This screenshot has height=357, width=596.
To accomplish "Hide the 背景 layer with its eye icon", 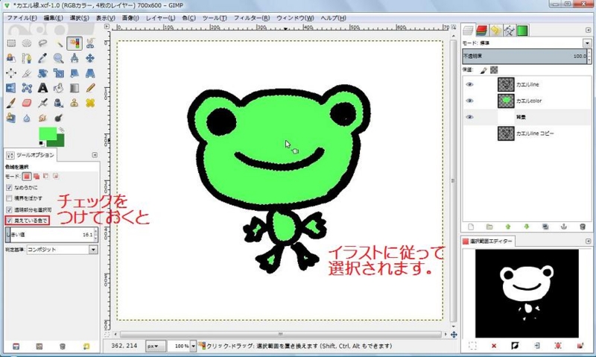I will click(470, 117).
